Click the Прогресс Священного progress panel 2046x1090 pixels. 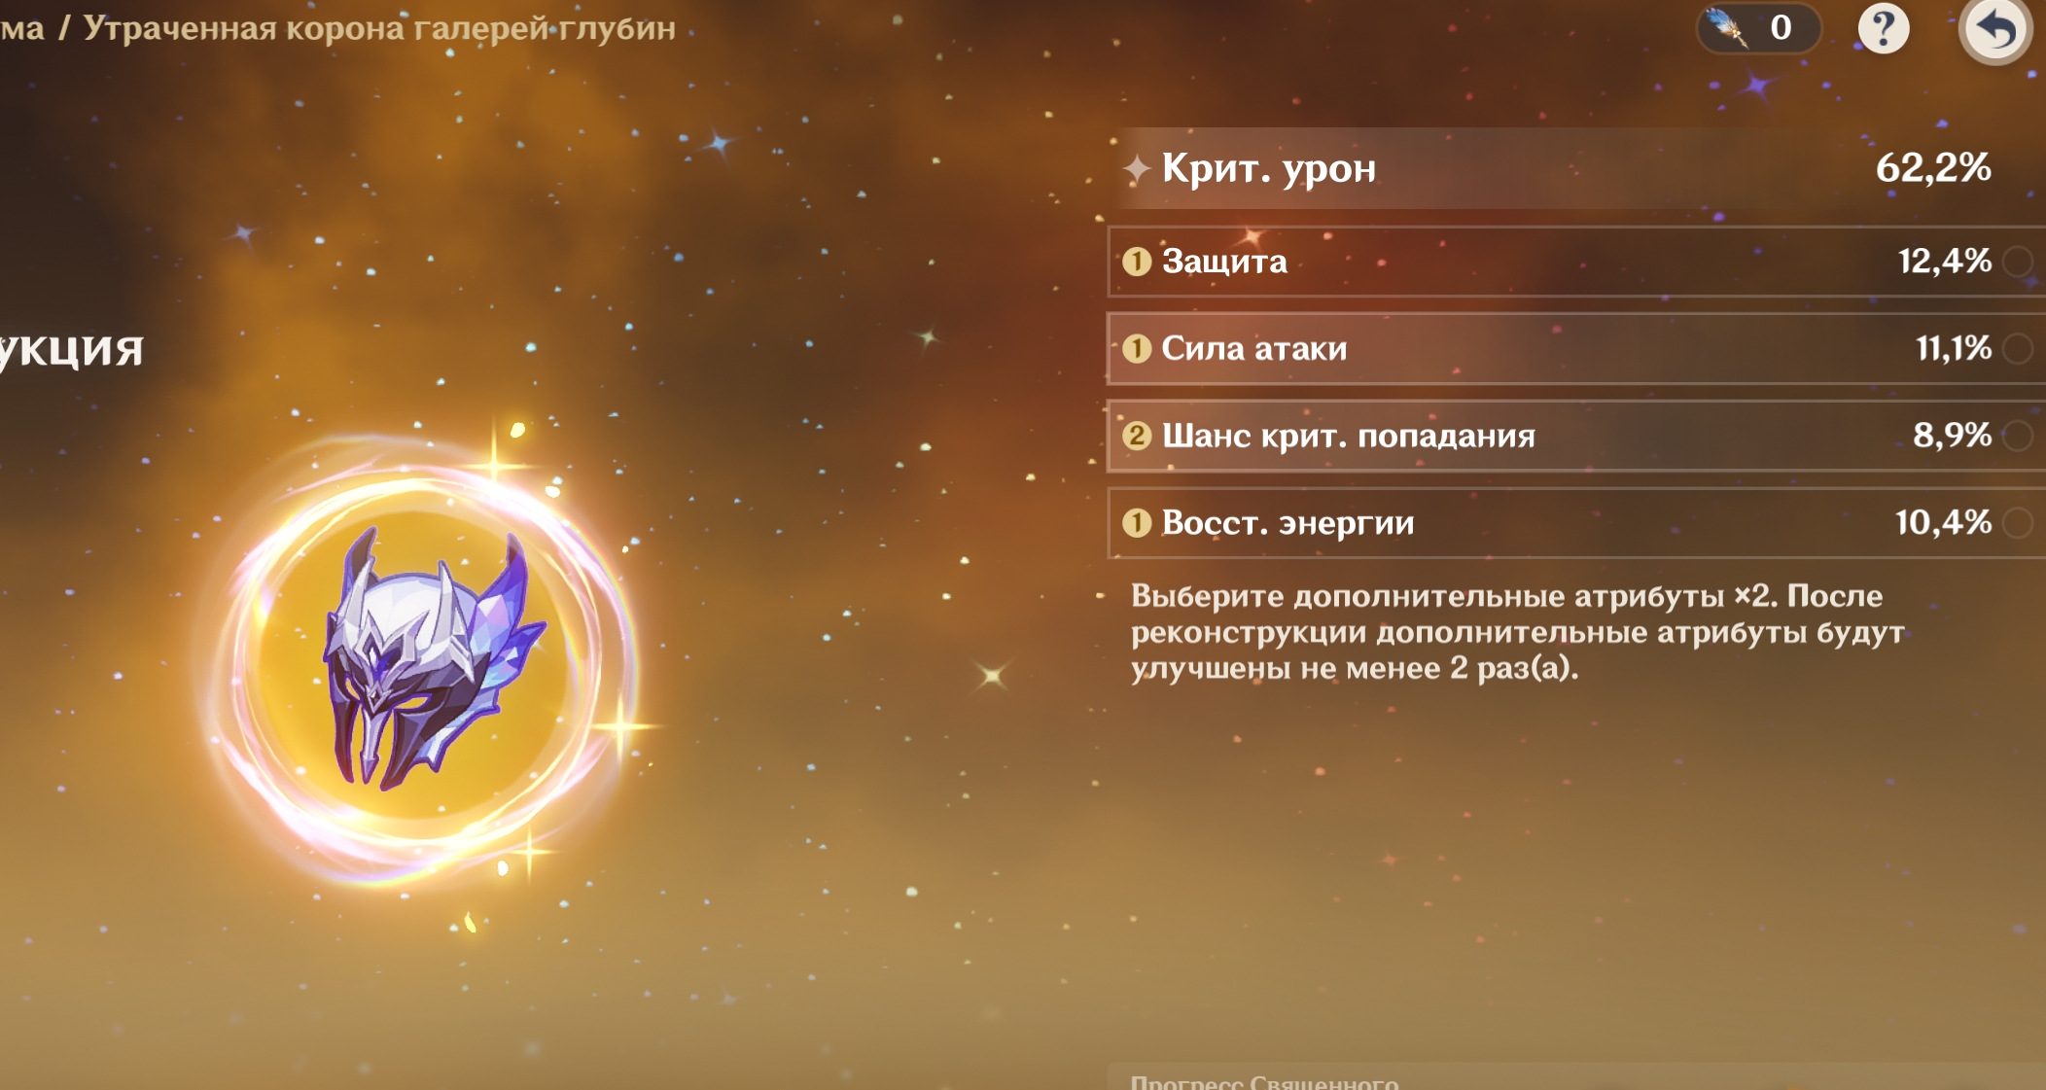[x=1264, y=1079]
